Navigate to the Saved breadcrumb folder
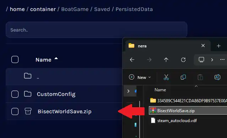 click(102, 9)
